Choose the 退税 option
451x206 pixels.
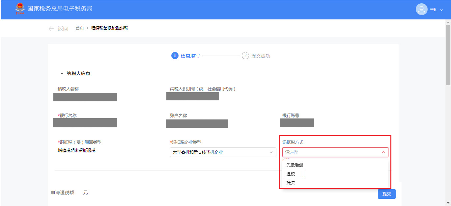click(x=291, y=174)
